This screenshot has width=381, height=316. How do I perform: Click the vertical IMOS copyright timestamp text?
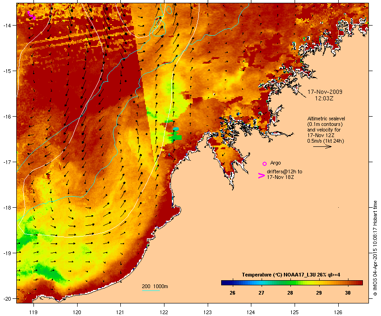click(375, 248)
